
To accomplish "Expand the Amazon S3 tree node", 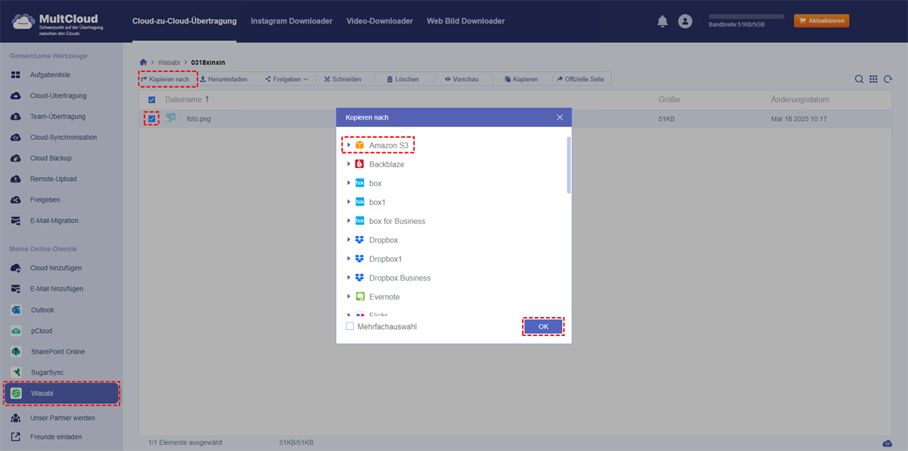I will coord(349,145).
